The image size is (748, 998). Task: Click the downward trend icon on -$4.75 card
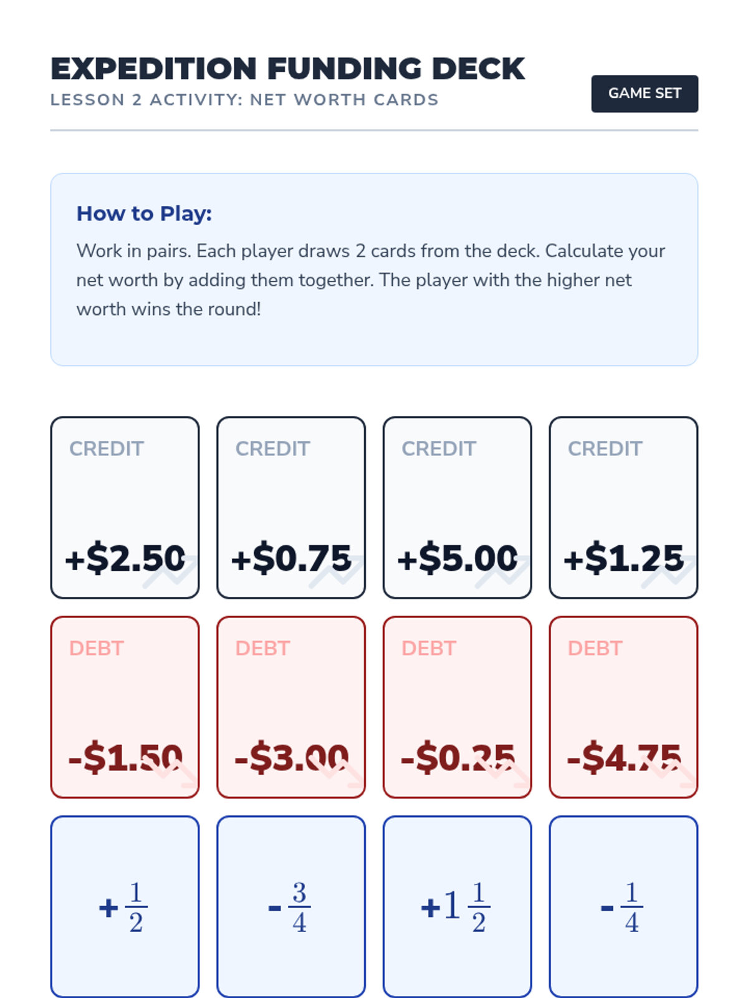pos(668,770)
